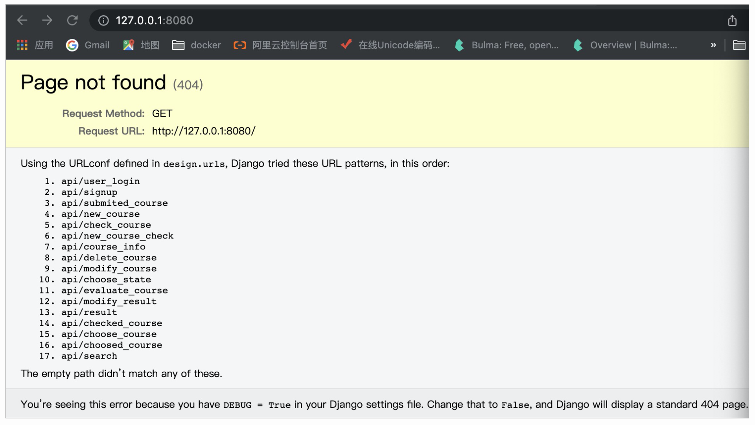Click the address bar URL field

click(x=354, y=20)
